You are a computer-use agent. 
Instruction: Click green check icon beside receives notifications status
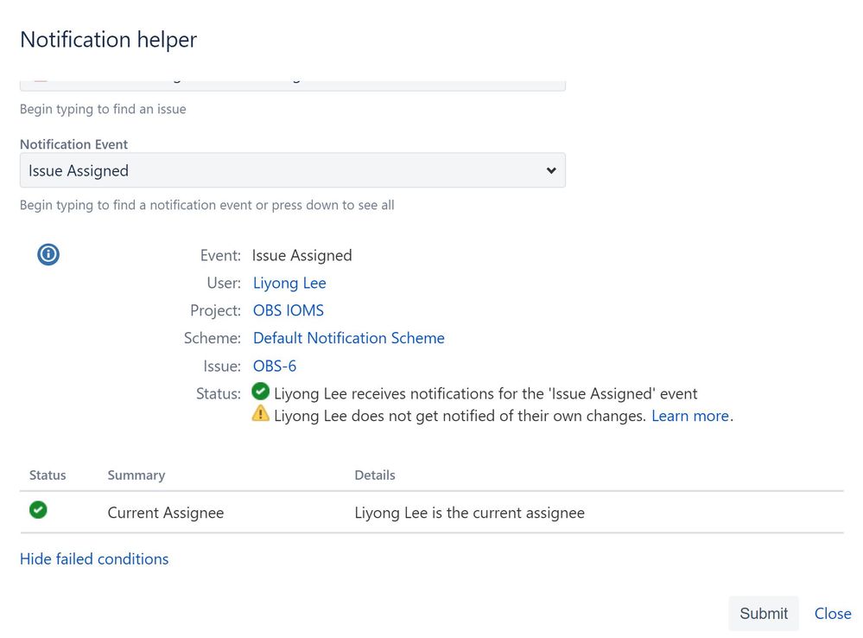260,391
